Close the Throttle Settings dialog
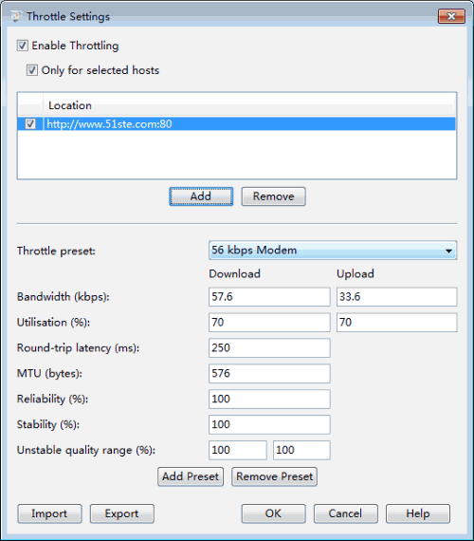 (x=451, y=16)
